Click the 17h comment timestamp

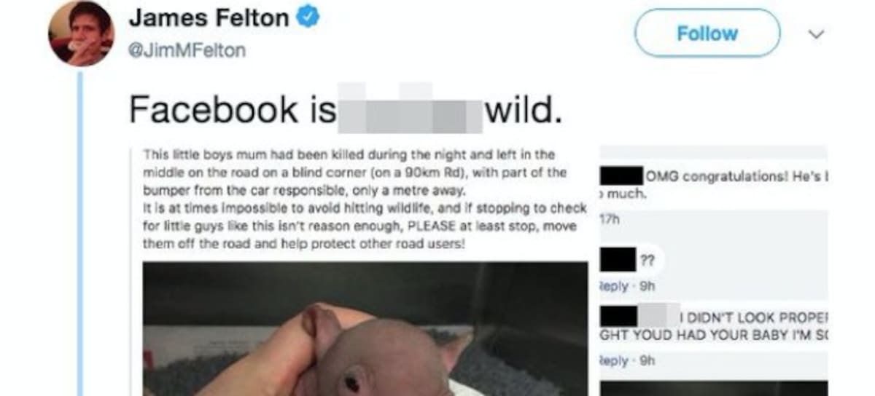click(608, 218)
